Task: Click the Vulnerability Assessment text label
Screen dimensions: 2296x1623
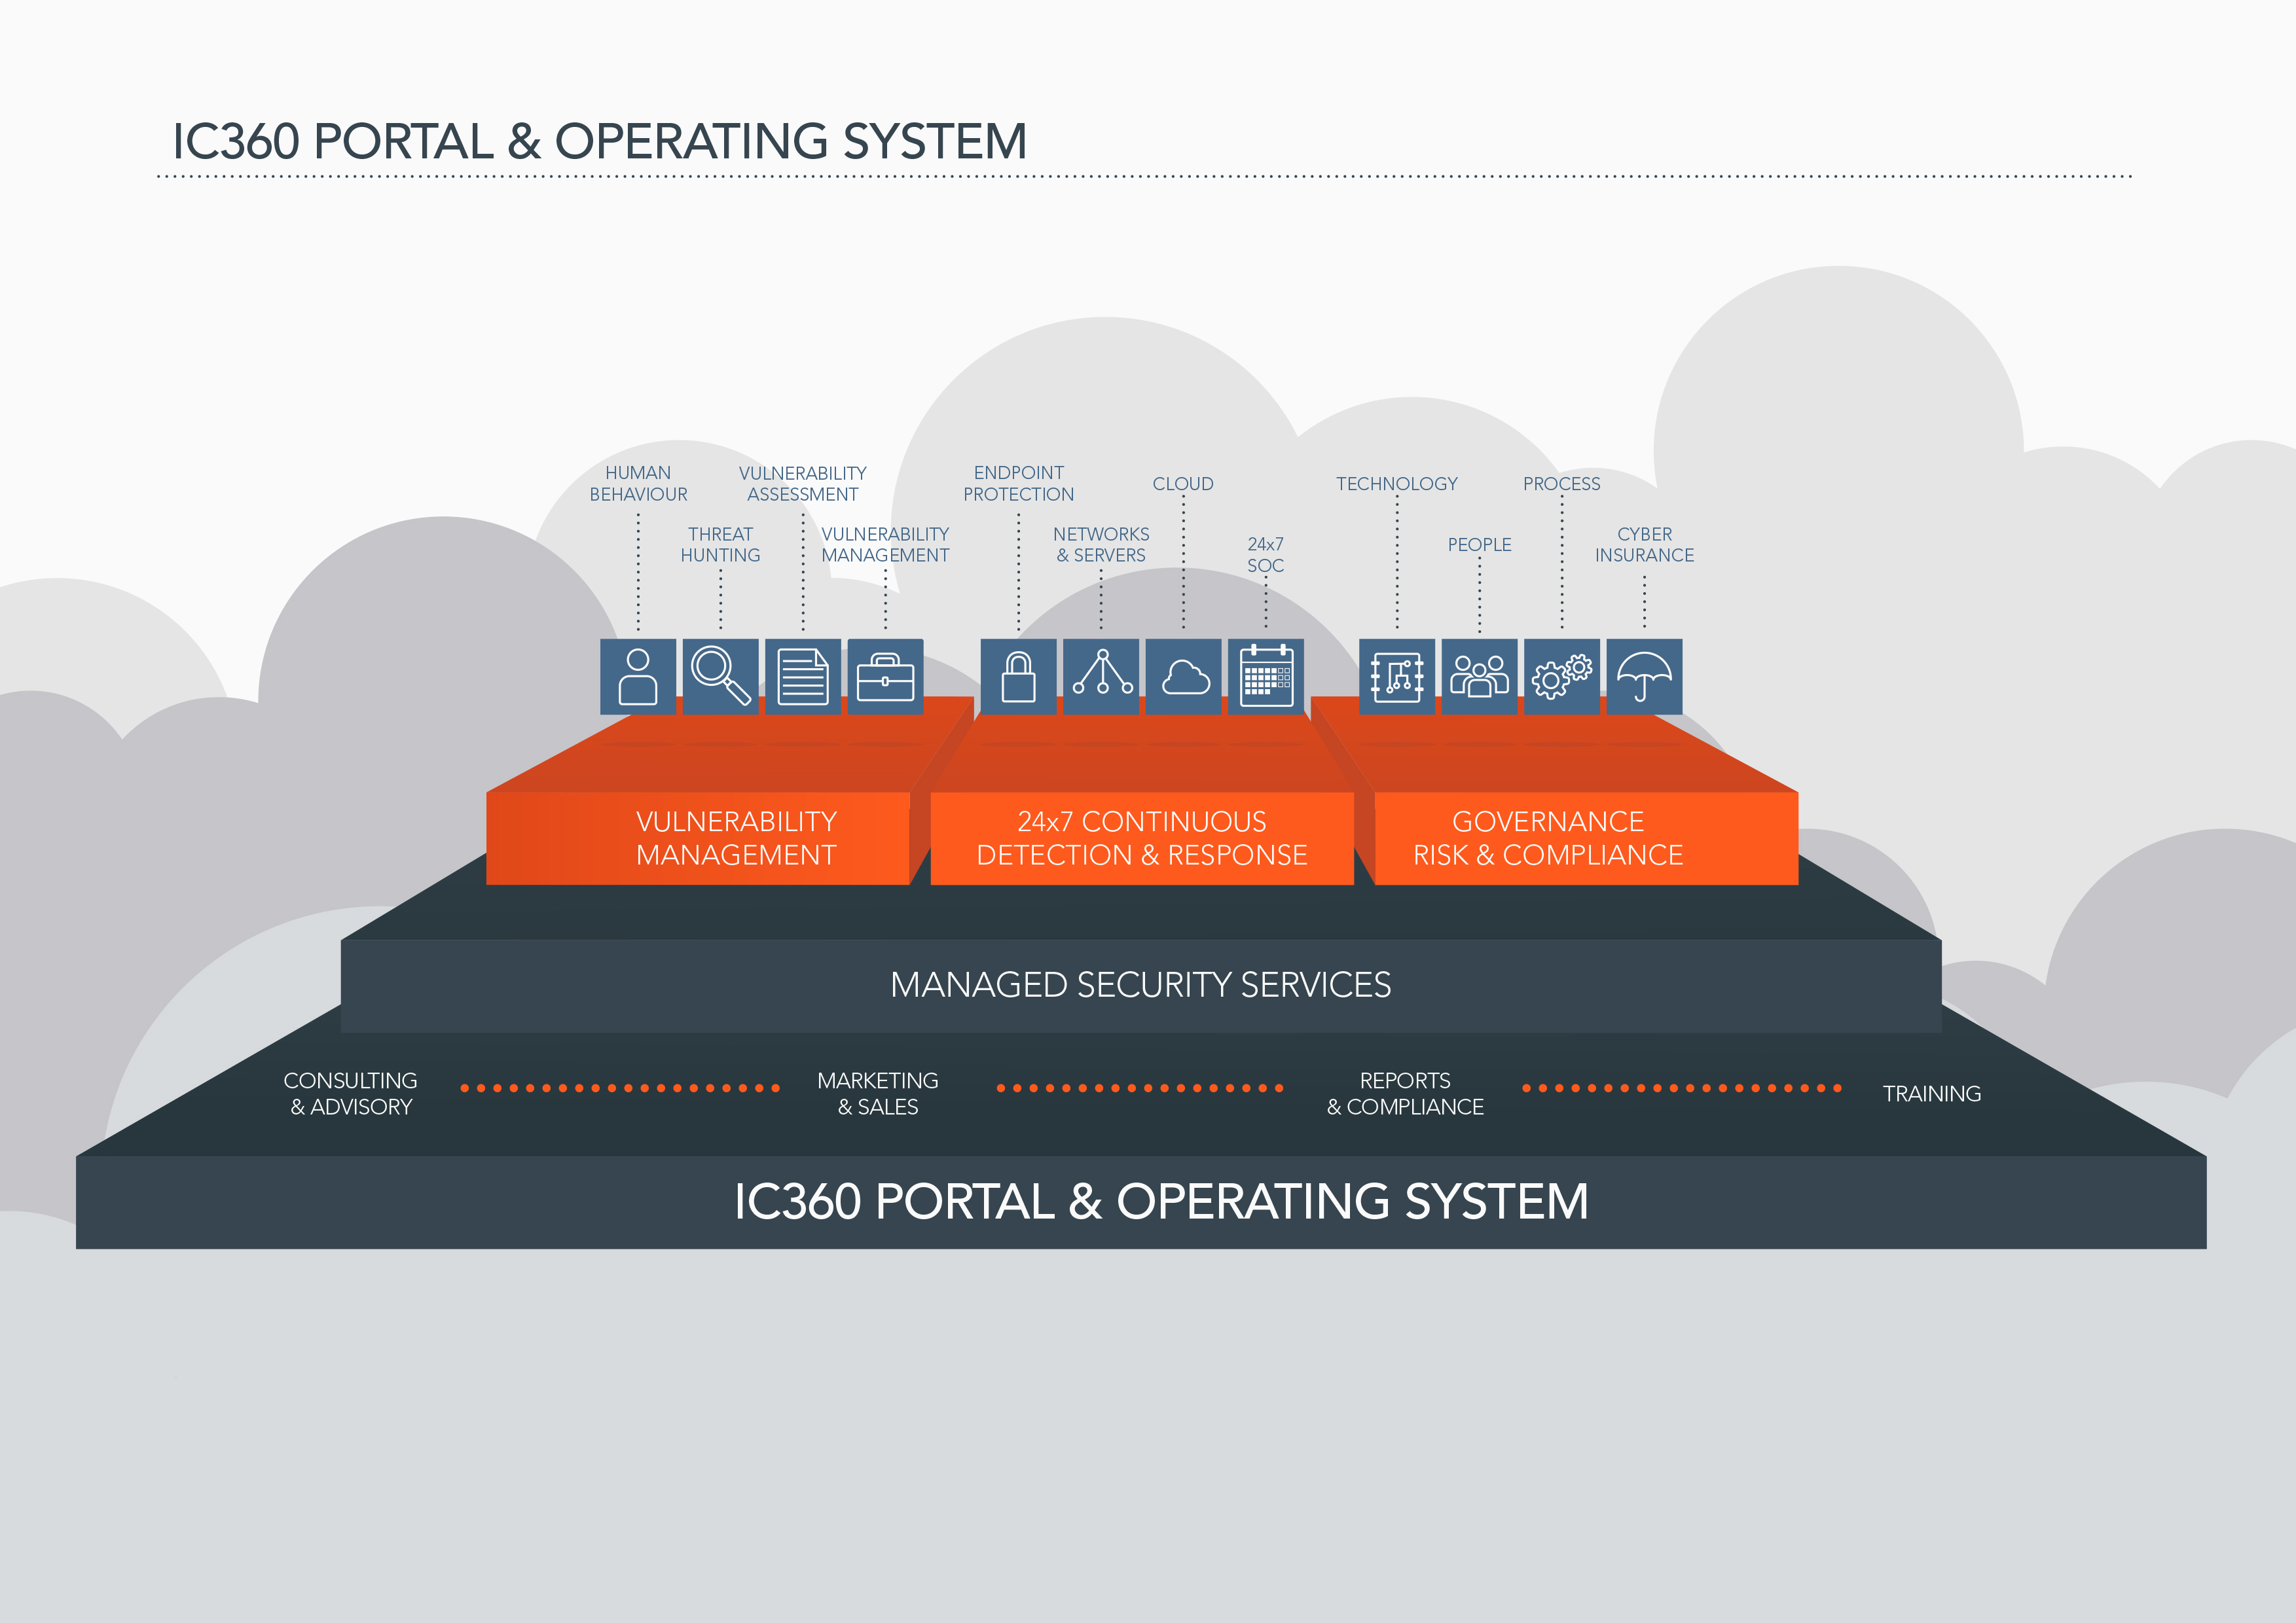Action: pyautogui.click(x=803, y=484)
